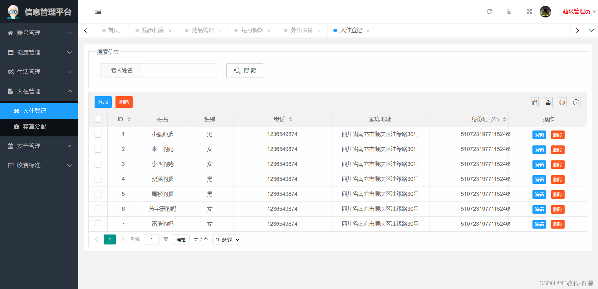The image size is (598, 289).
Task: Click the 寝室分配 sidebar icon
Action: coord(17,126)
